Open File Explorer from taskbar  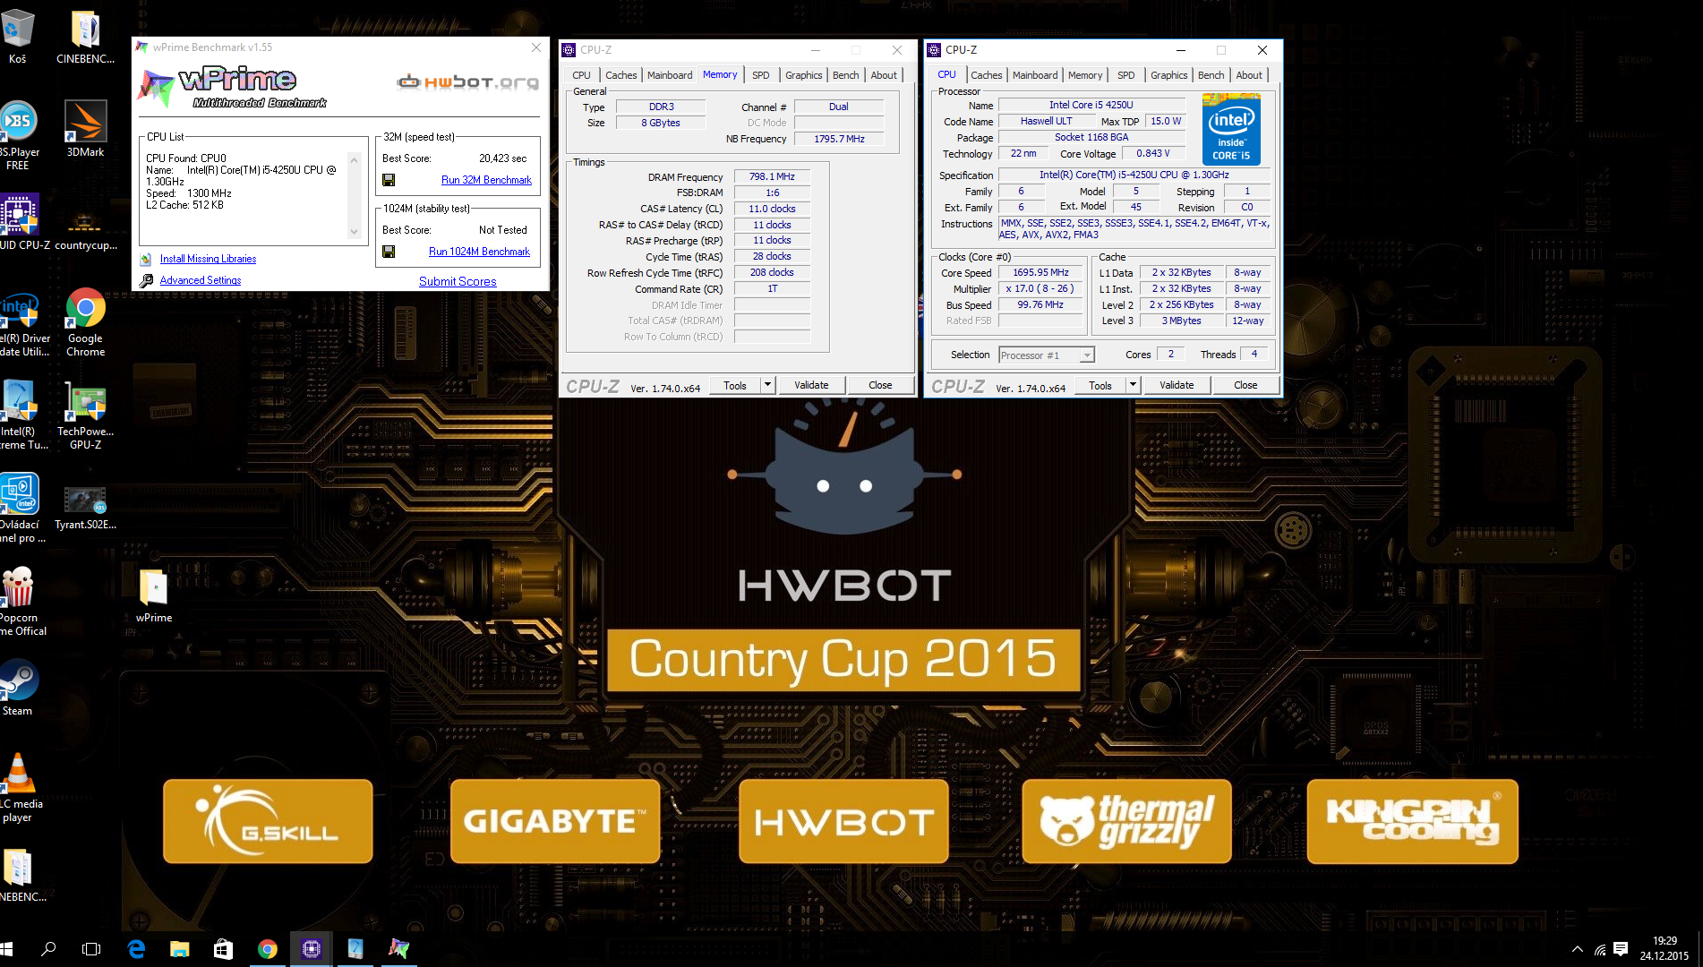180,949
